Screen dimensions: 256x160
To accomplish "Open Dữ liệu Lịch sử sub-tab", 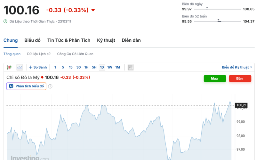I will tap(39, 54).
